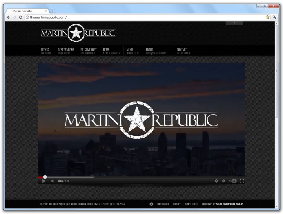This screenshot has width=283, height=214.
Task: Select the Martini Republic browser tab
Action: pyautogui.click(x=27, y=11)
